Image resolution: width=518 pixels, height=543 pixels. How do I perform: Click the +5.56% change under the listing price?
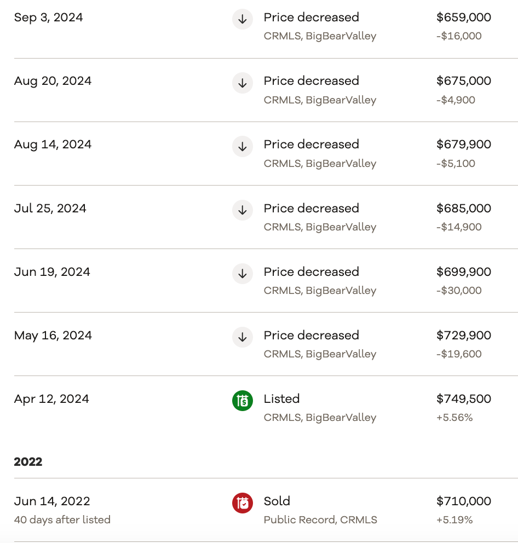point(454,418)
